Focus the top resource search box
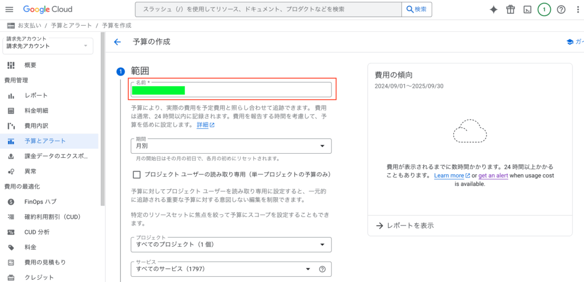 268,9
